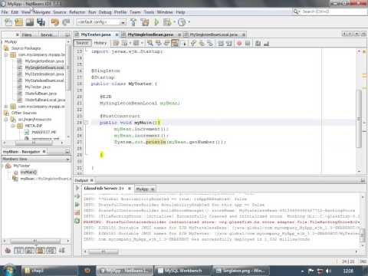Click the Stop Macro Recording icon
Screen dimensions: 368x276
(x=248, y=43)
